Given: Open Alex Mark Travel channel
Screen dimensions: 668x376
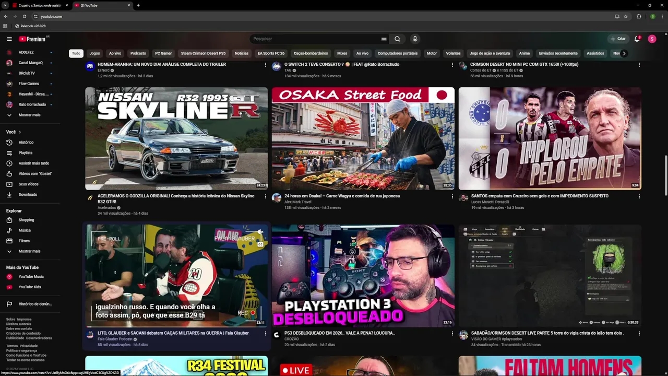Looking at the screenshot, I should pyautogui.click(x=298, y=202).
